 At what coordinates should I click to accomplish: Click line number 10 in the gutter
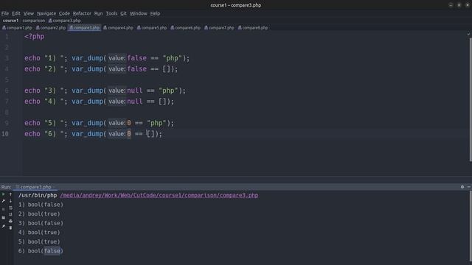pos(5,134)
